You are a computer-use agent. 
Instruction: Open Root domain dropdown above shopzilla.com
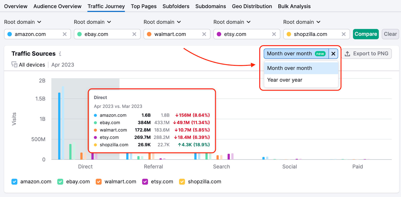pyautogui.click(x=302, y=22)
